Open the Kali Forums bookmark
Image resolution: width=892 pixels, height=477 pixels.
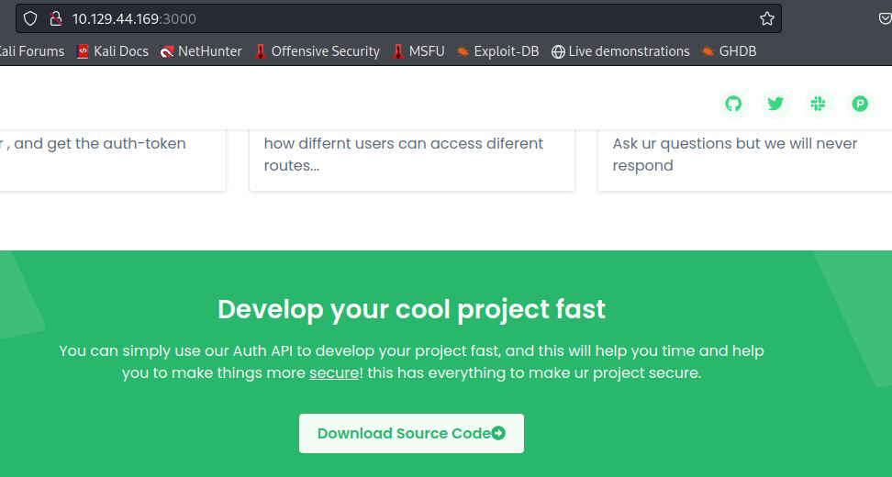31,51
